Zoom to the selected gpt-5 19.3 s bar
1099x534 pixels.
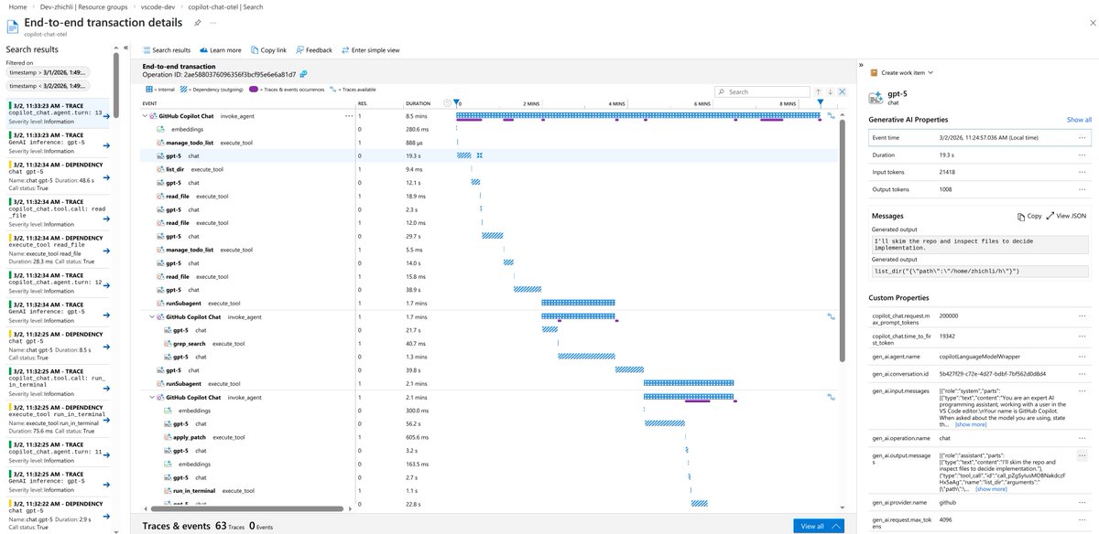479,156
